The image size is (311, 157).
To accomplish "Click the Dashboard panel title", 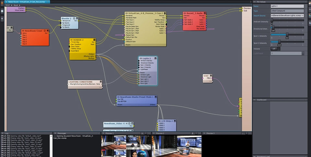I will [x=261, y=100].
